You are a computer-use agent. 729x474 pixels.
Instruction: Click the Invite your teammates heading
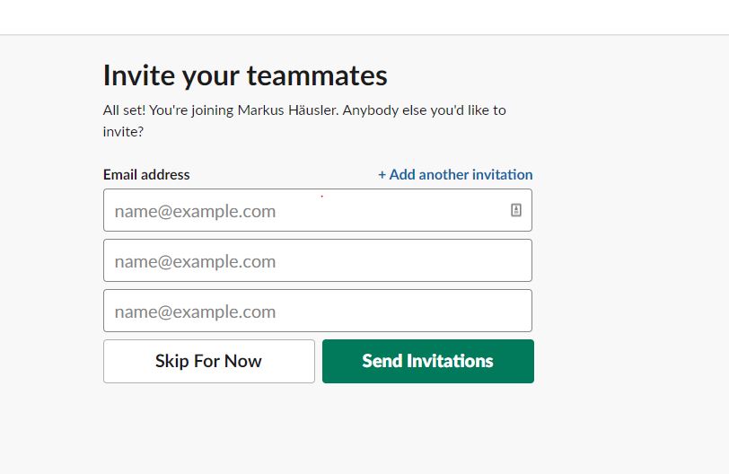tap(245, 75)
